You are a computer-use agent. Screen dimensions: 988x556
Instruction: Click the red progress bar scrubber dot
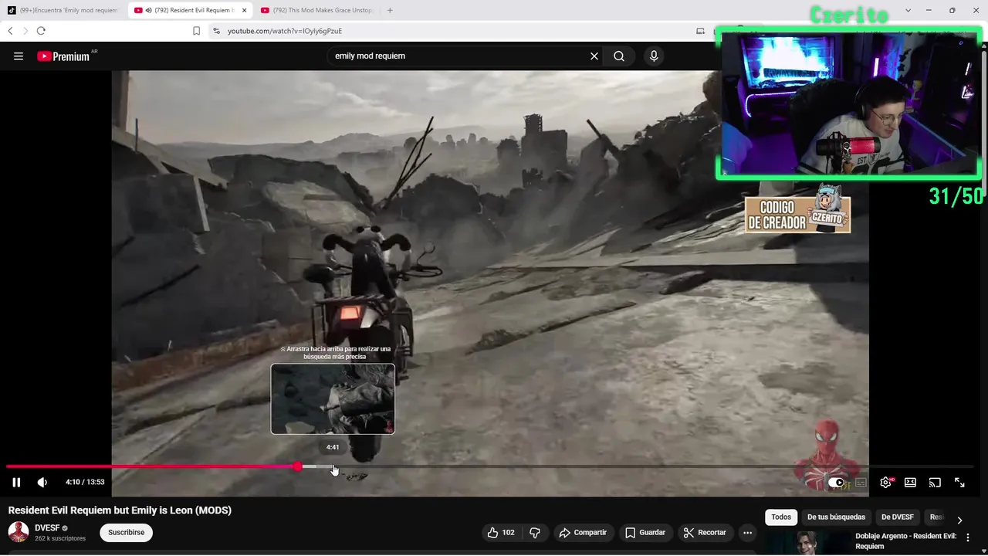click(x=298, y=466)
